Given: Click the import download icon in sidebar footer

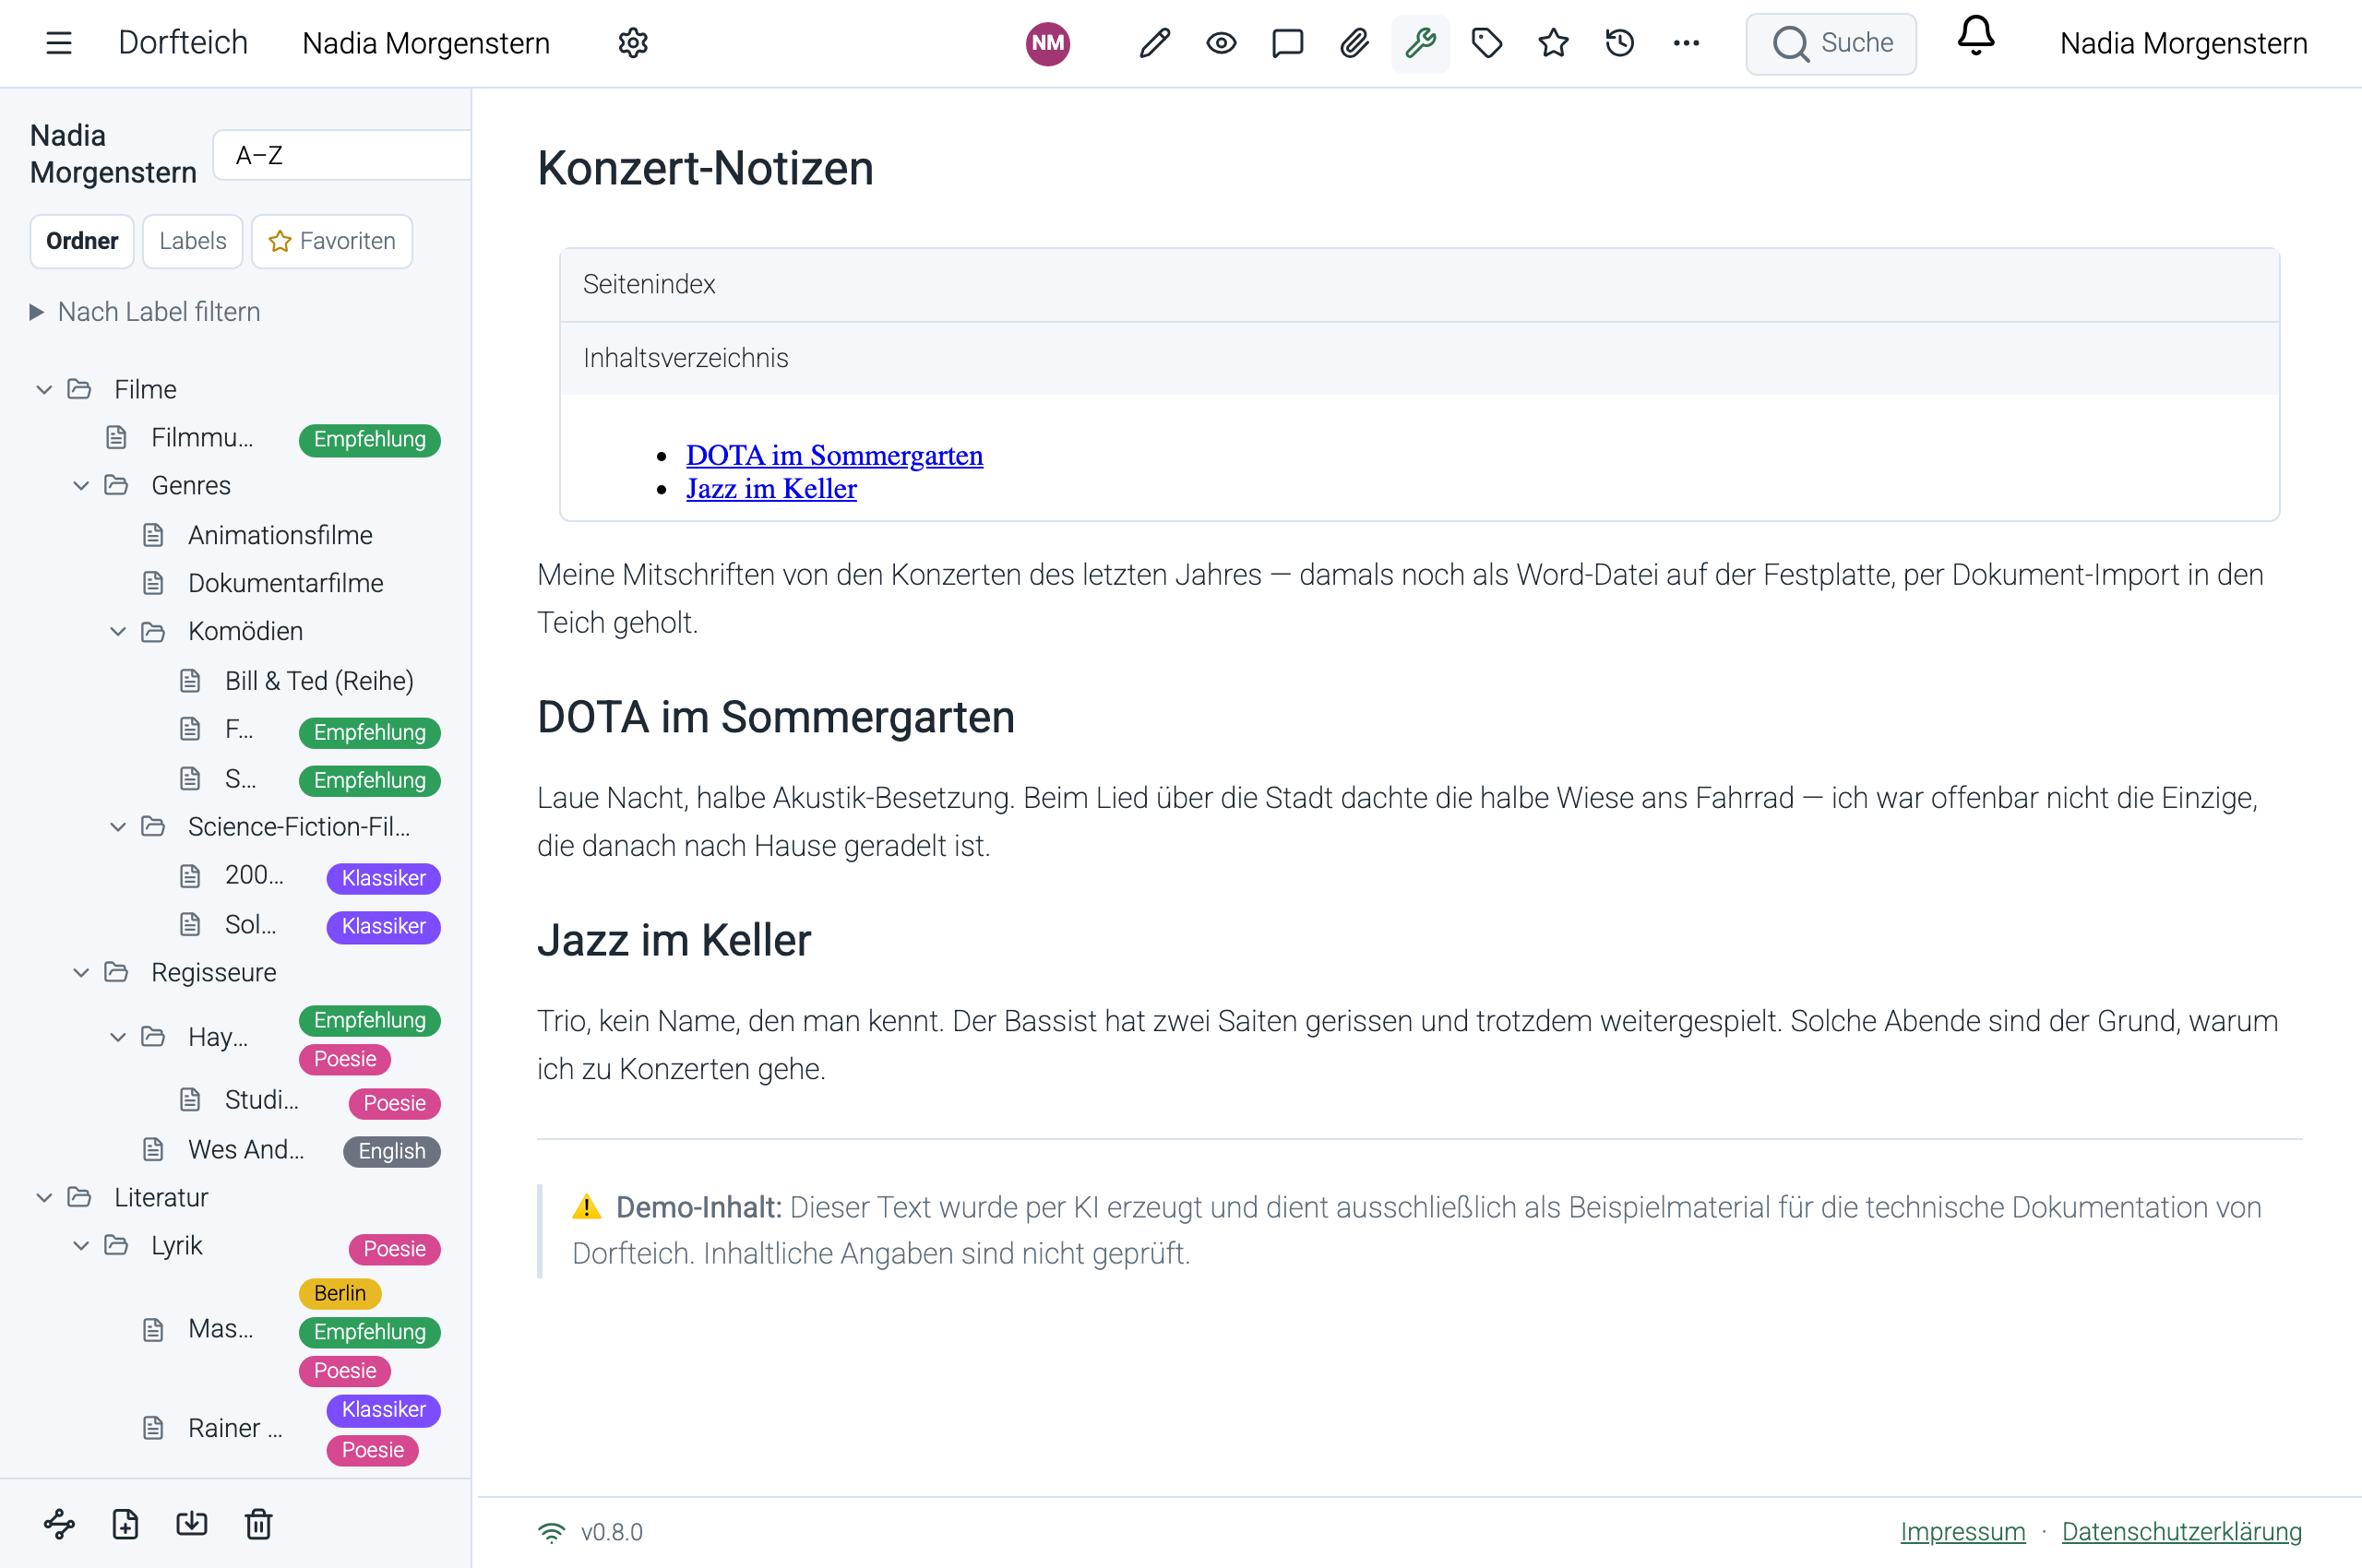Looking at the screenshot, I should coord(192,1524).
